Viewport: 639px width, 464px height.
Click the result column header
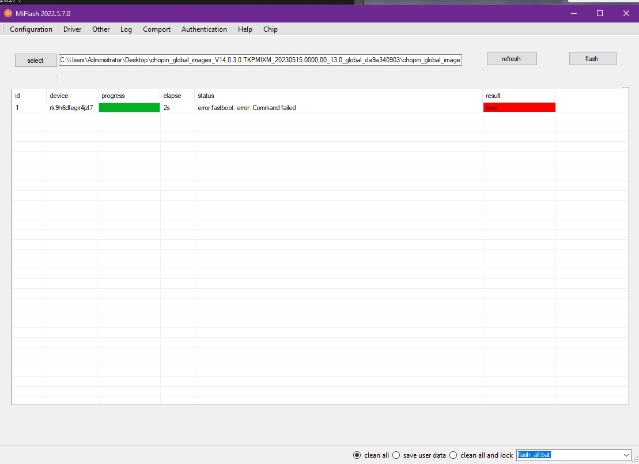[x=519, y=96]
